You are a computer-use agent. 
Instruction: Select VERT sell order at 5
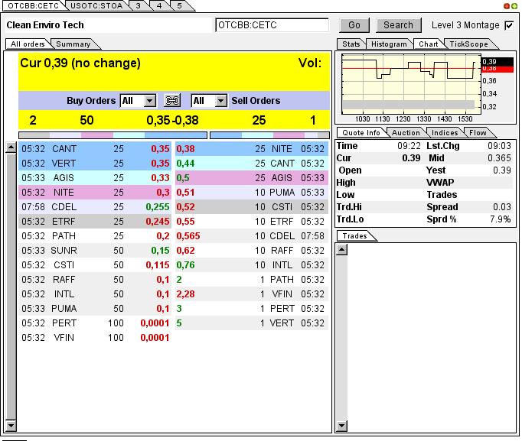coord(252,323)
